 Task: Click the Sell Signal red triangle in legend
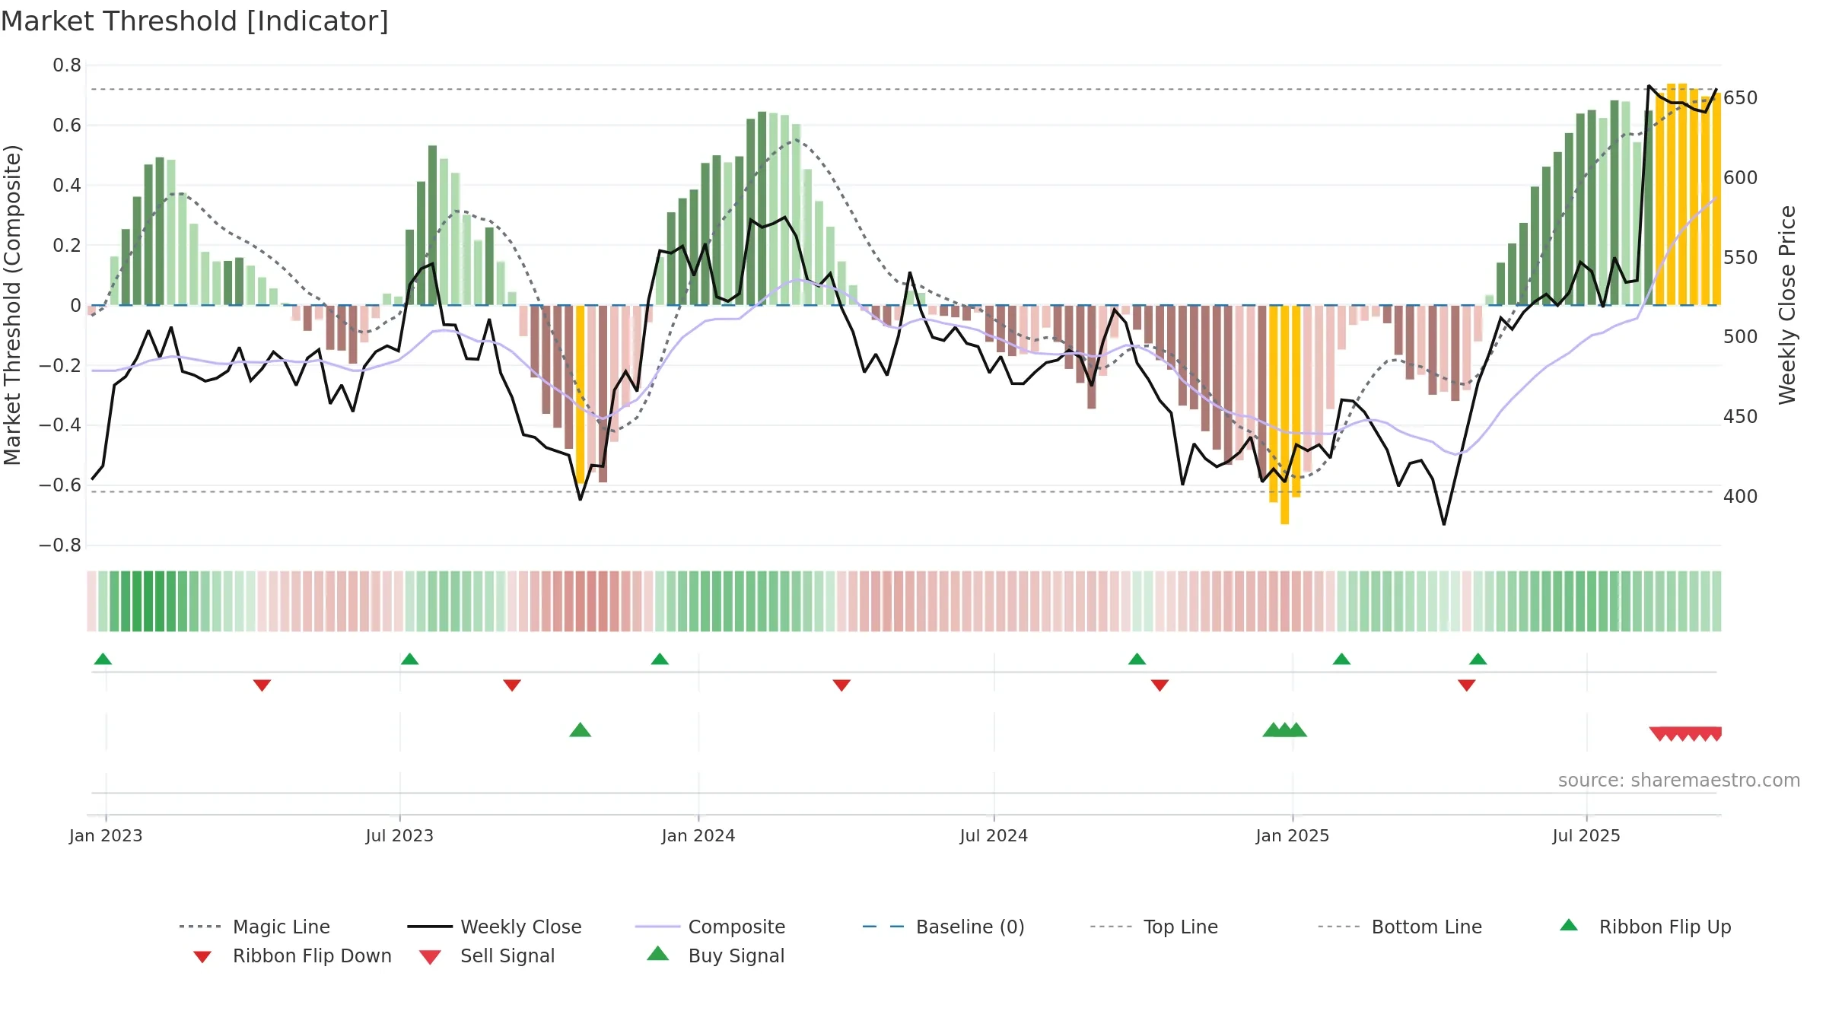430,957
